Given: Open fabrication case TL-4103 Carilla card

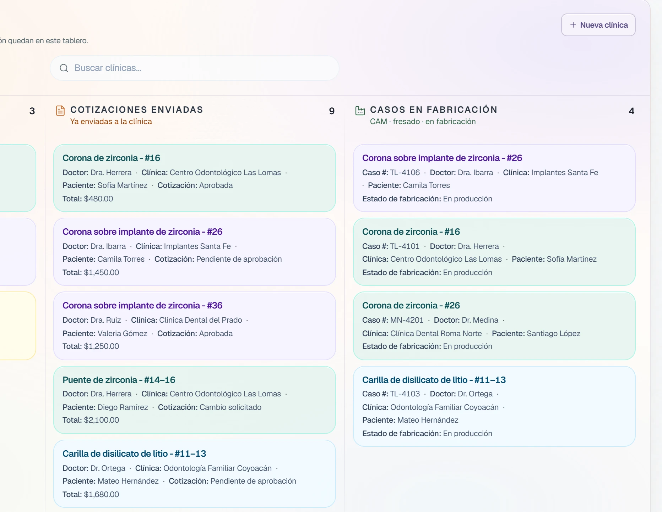Looking at the screenshot, I should click(494, 406).
